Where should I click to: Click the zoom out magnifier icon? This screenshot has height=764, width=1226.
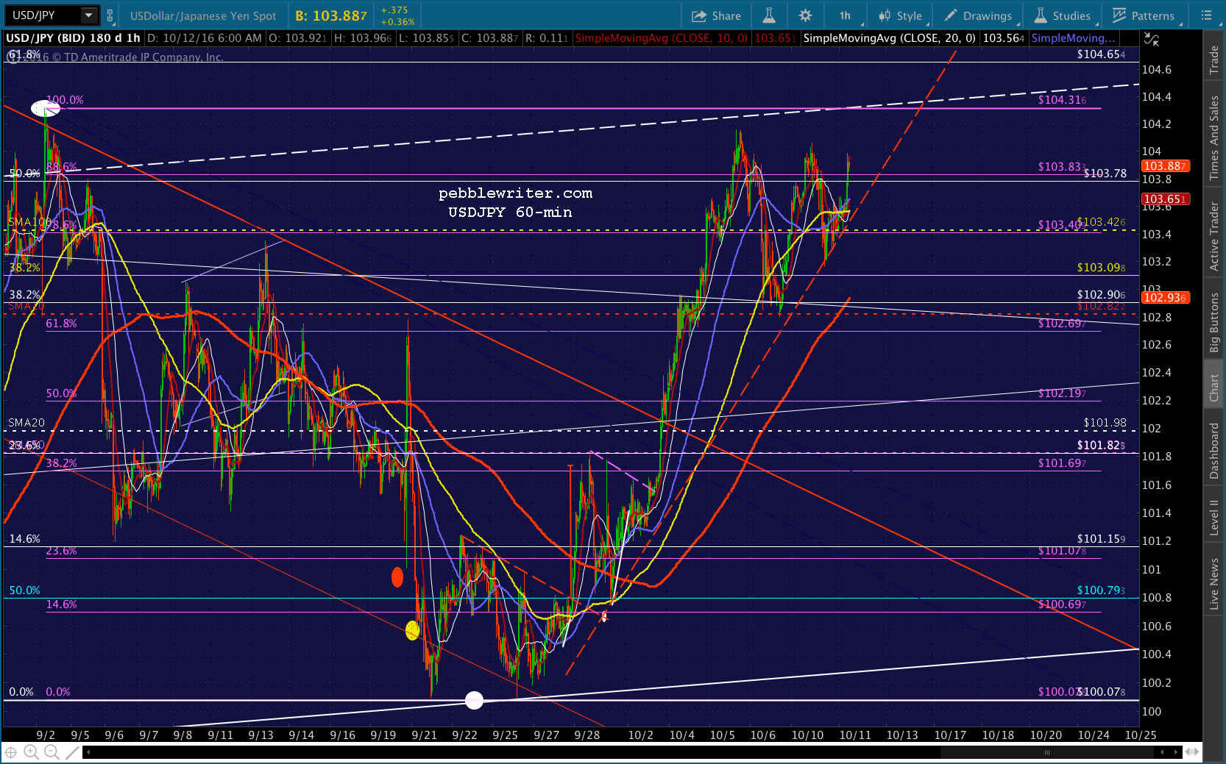(52, 752)
